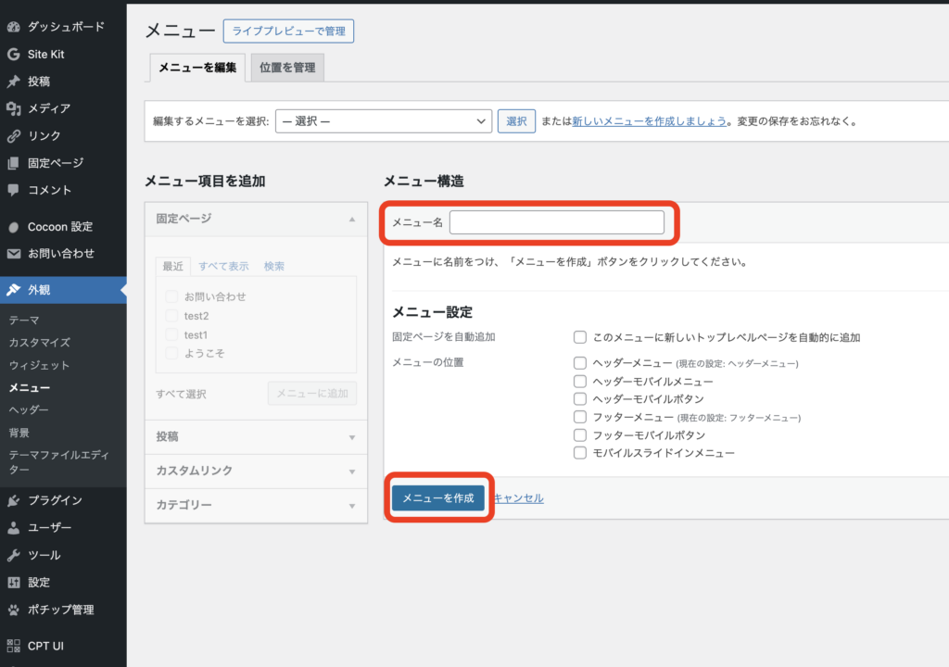The height and width of the screenshot is (667, 949).
Task: Open テーマファイルエディター submenu item
Action: point(58,462)
